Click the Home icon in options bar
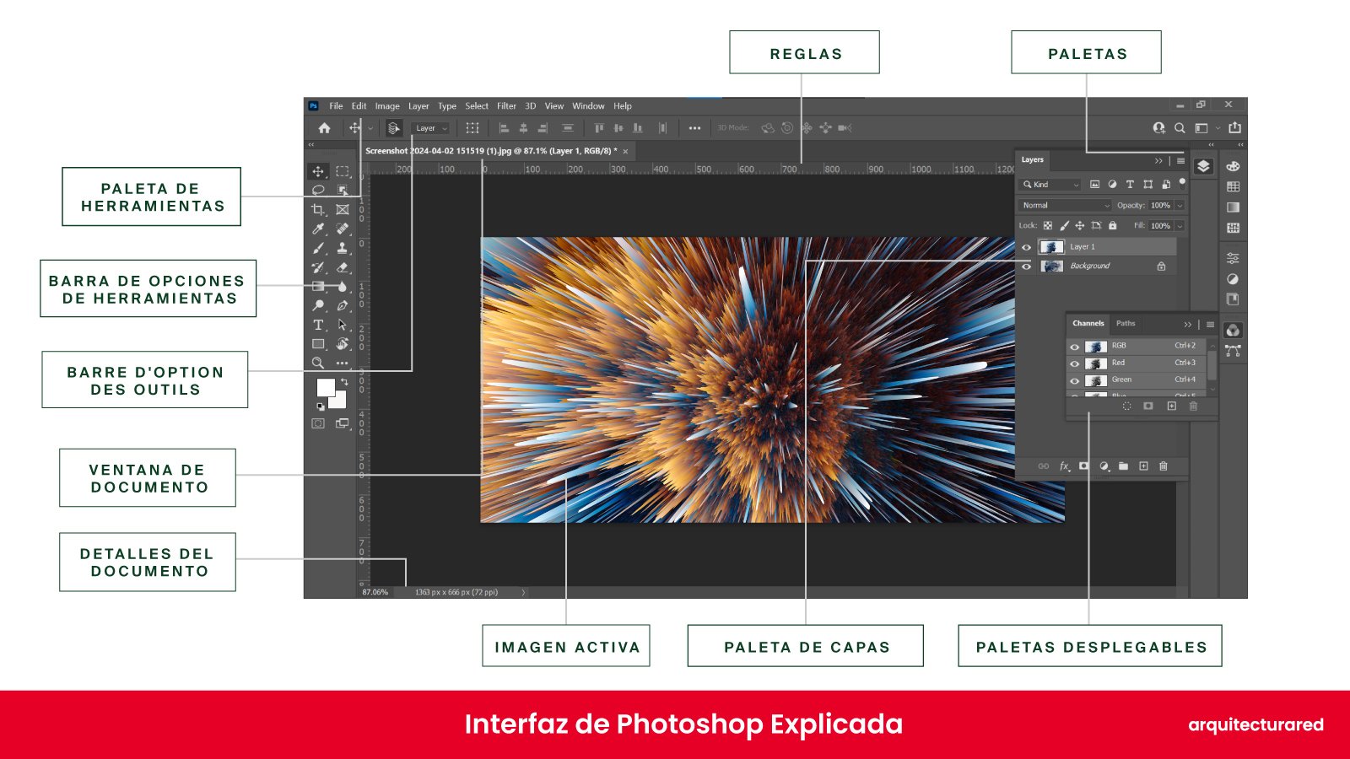The image size is (1350, 759). pos(324,128)
